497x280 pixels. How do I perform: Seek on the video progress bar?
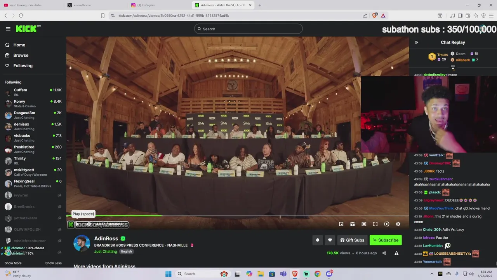click(x=237, y=215)
